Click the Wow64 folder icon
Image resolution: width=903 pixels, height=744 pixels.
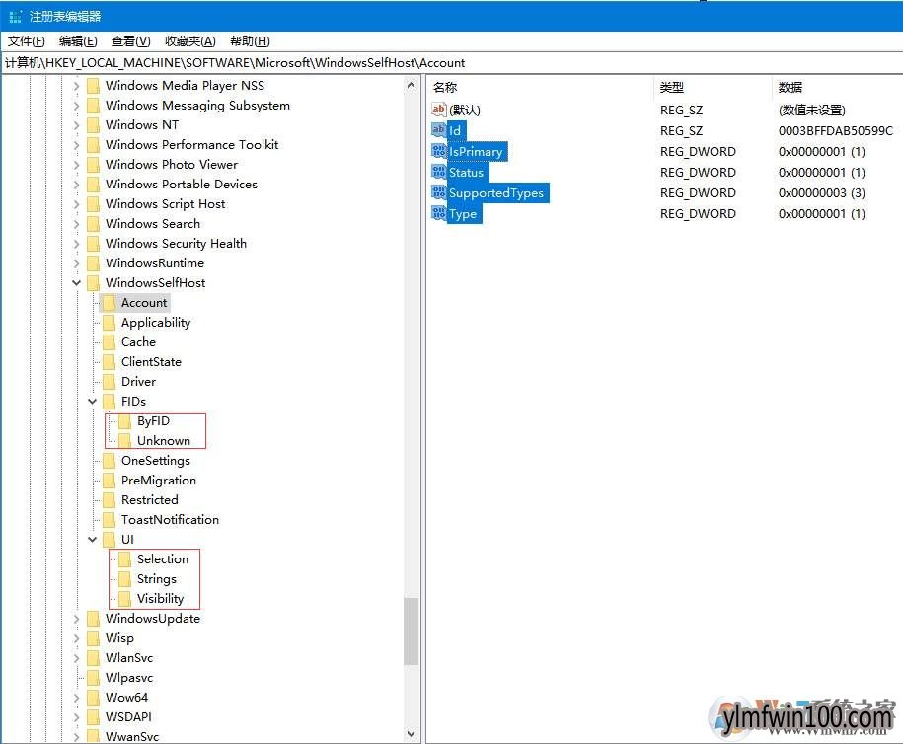(x=93, y=698)
